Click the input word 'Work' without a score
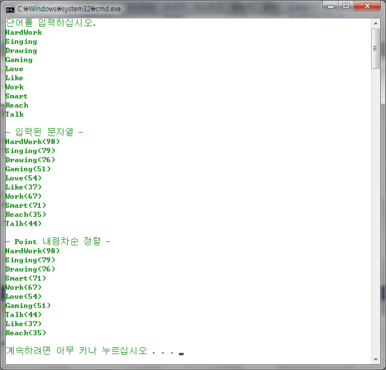This screenshot has height=370, width=386. pyautogui.click(x=15, y=87)
